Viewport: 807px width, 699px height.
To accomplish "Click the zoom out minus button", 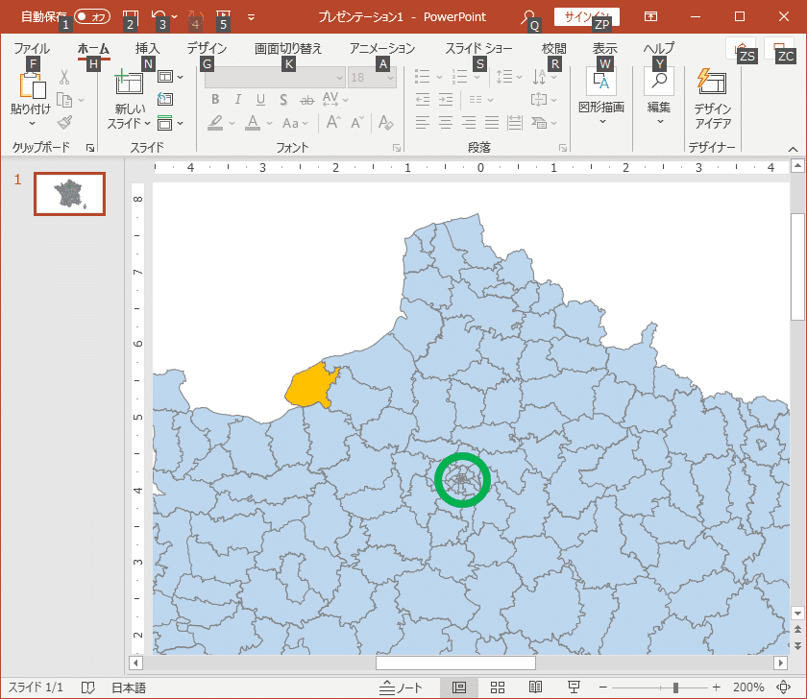I will coord(603,687).
